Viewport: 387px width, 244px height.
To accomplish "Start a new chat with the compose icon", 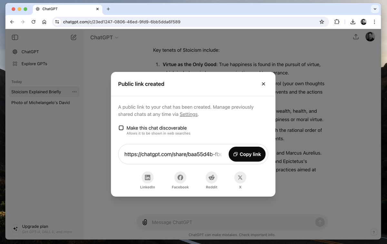I will [x=74, y=37].
